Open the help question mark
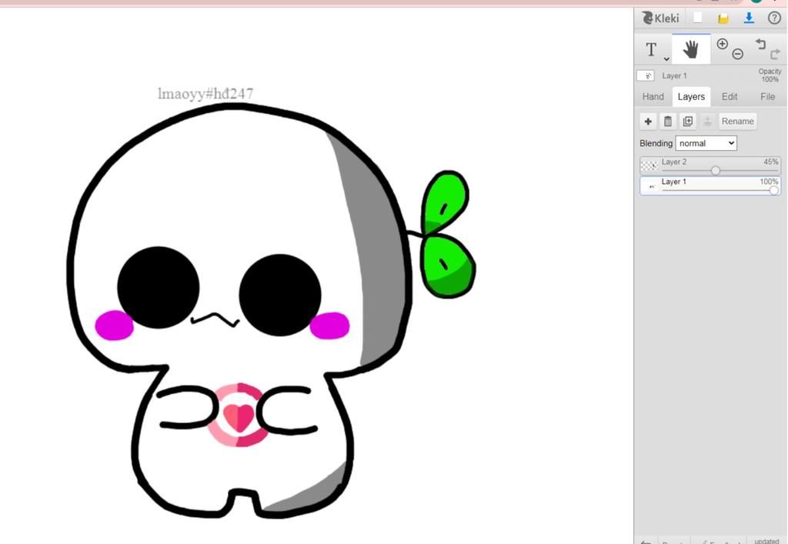The height and width of the screenshot is (544, 788). tap(774, 18)
